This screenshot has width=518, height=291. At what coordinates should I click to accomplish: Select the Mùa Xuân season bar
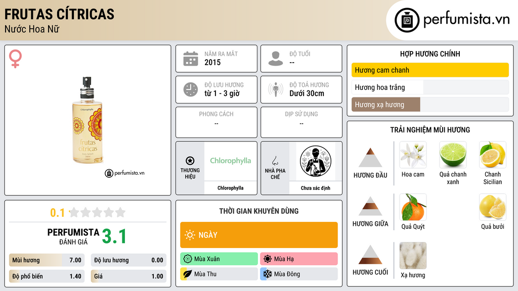(219, 259)
